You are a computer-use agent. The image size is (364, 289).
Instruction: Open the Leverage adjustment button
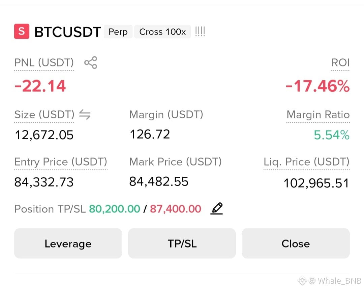[x=68, y=243]
